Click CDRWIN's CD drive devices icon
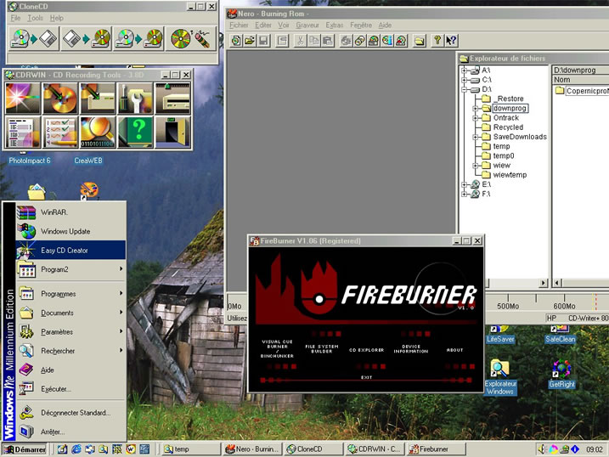Image resolution: width=609 pixels, height=457 pixels. (172, 98)
